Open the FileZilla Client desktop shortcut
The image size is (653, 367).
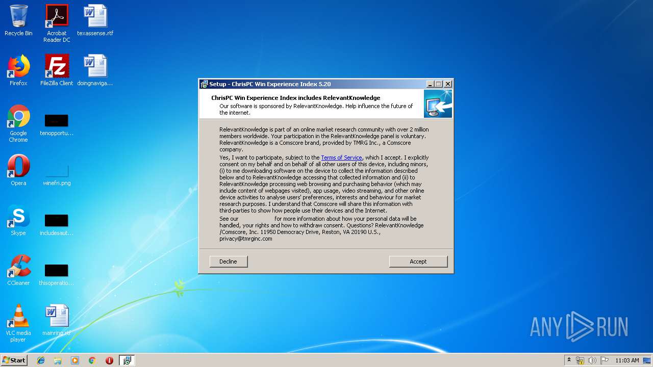(57, 70)
